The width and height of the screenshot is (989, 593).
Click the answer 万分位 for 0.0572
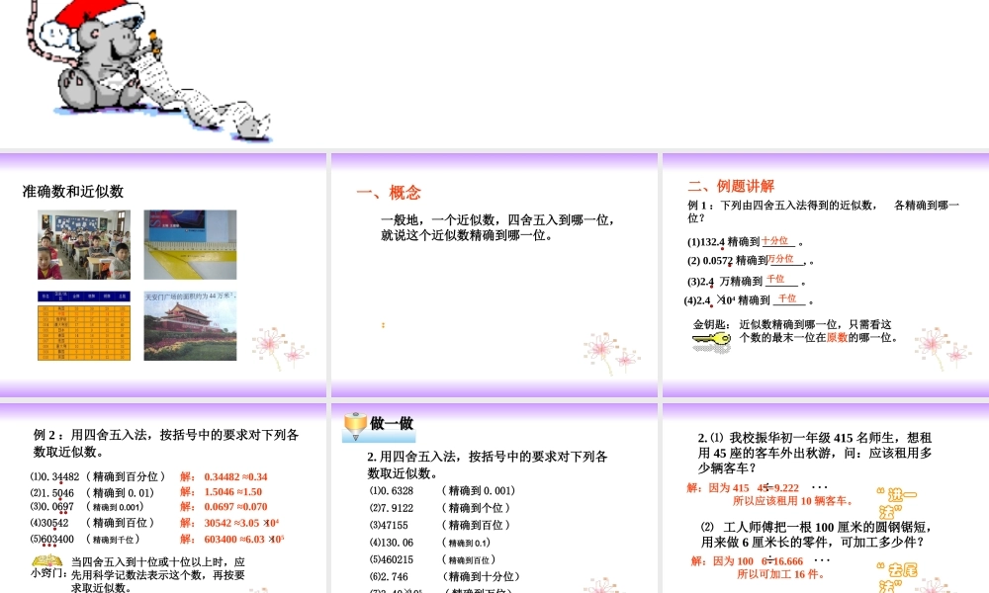[781, 259]
